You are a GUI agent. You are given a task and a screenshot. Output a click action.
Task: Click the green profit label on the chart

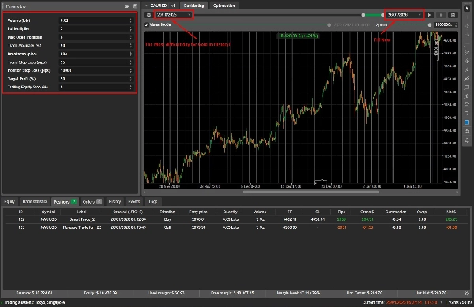click(x=298, y=36)
